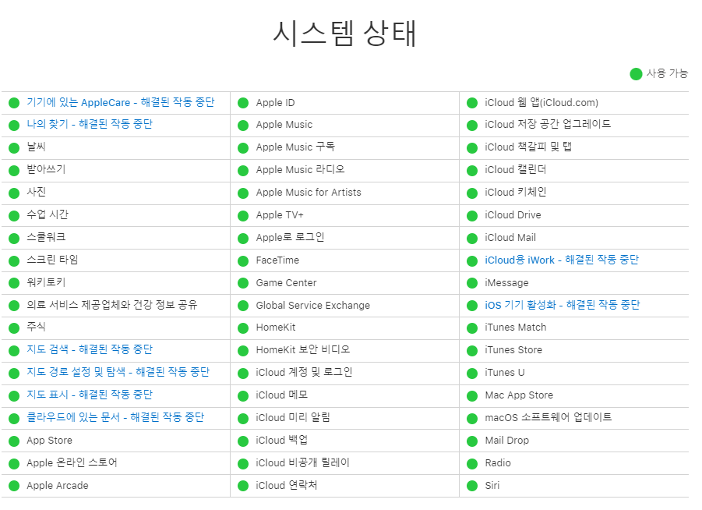Click the green status dot beside 날씨
The image size is (702, 510).
14,148
